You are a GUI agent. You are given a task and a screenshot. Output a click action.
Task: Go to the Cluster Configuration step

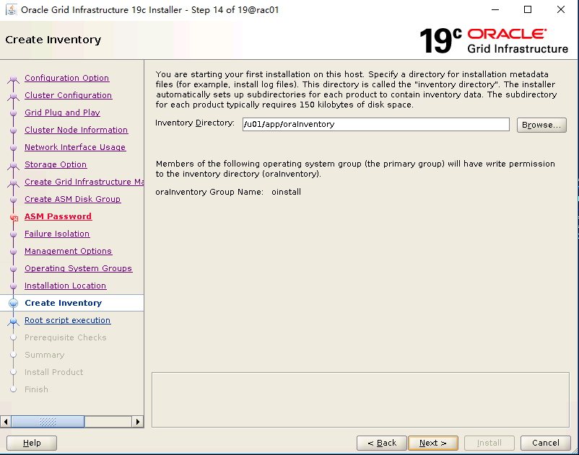(69, 95)
